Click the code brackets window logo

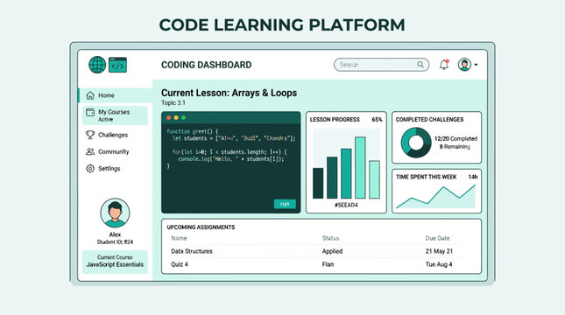(x=118, y=65)
